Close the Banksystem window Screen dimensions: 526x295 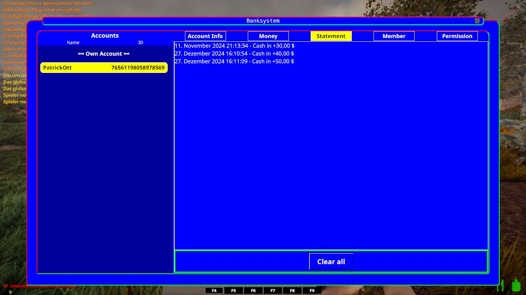coord(477,21)
